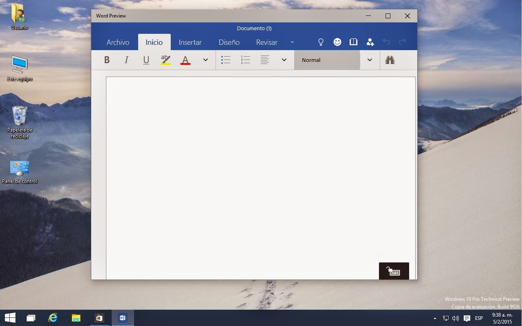Select the Normal style box

327,60
